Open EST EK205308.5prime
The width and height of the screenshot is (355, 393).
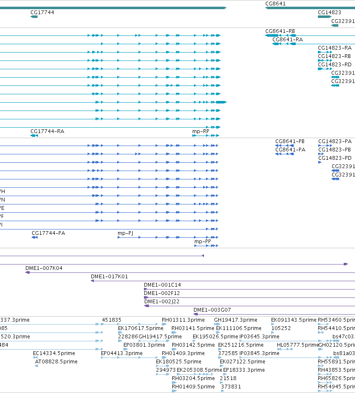click(x=199, y=370)
